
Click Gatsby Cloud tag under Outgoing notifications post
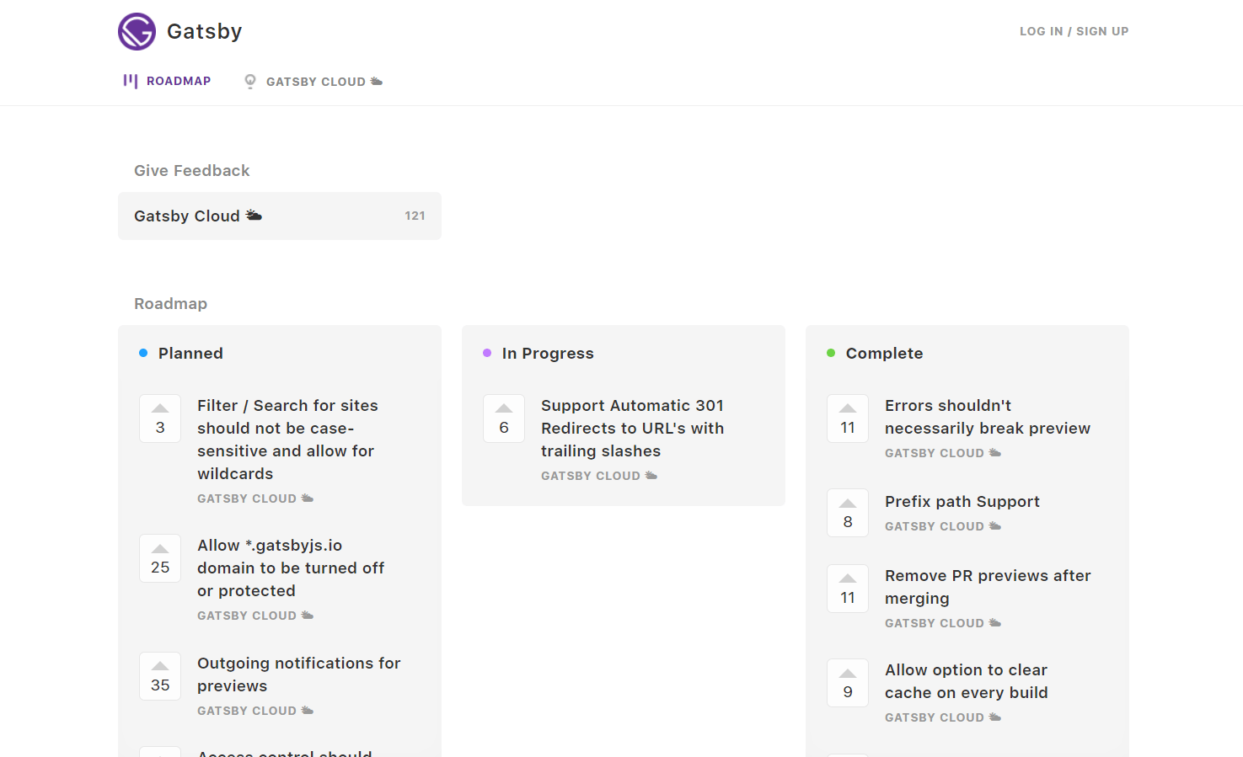(255, 711)
